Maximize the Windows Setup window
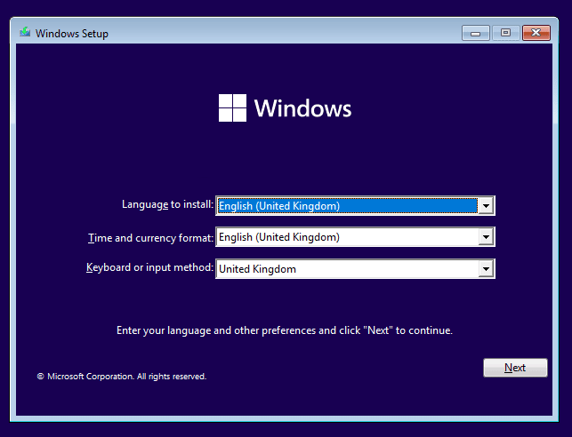 (x=505, y=33)
